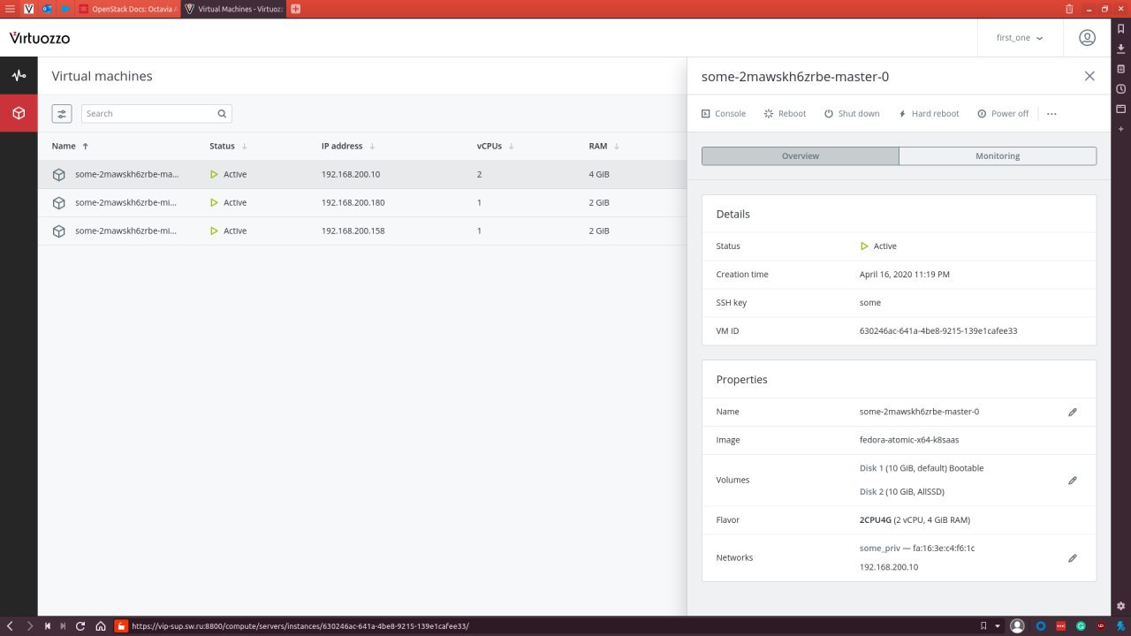This screenshot has width=1131, height=636.
Task: Sort table by Status column
Action: 228,146
